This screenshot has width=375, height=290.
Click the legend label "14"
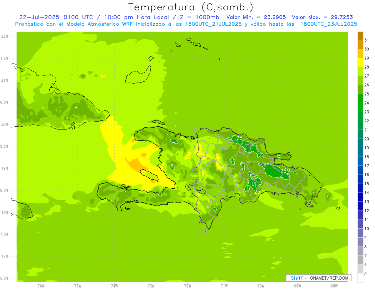tap(367, 193)
